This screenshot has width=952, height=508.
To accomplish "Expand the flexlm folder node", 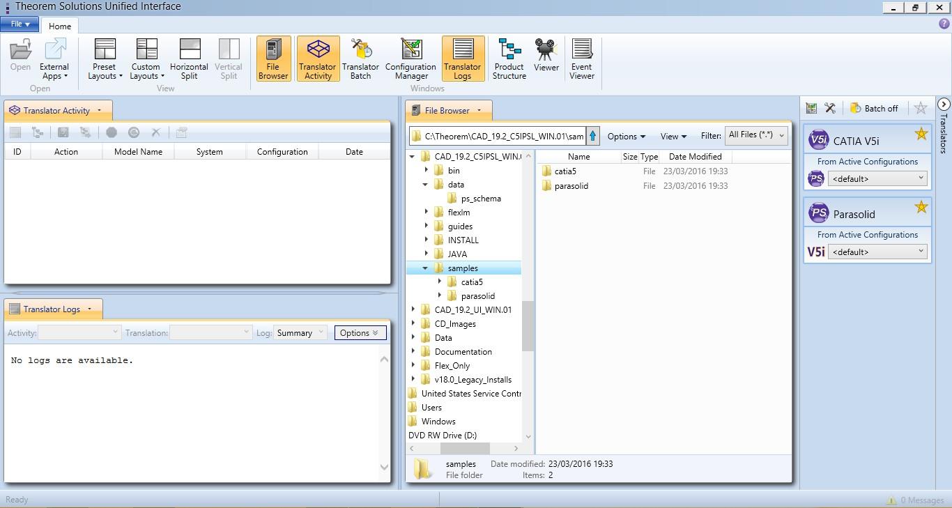I will click(427, 212).
